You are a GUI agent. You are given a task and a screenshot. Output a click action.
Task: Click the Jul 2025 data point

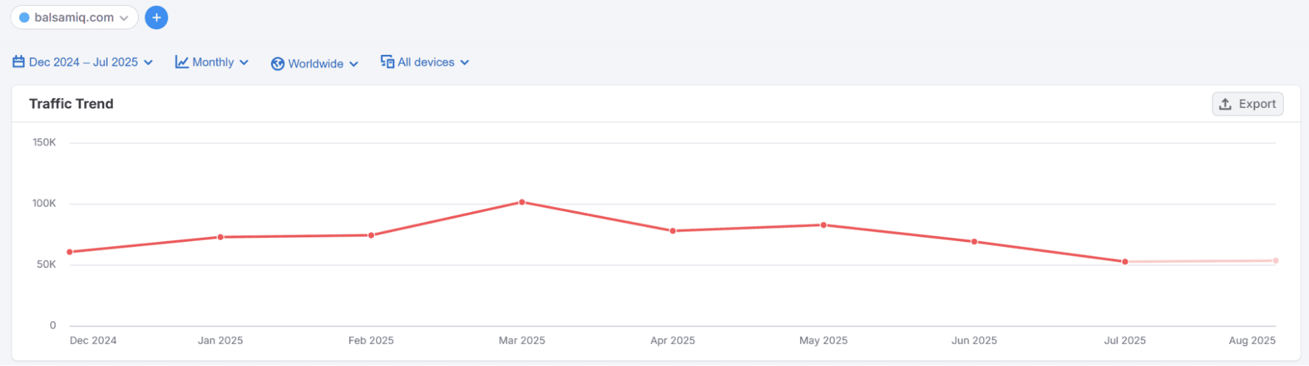tap(1125, 262)
